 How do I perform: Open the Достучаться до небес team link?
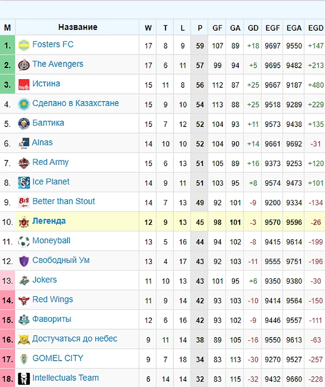point(74,338)
